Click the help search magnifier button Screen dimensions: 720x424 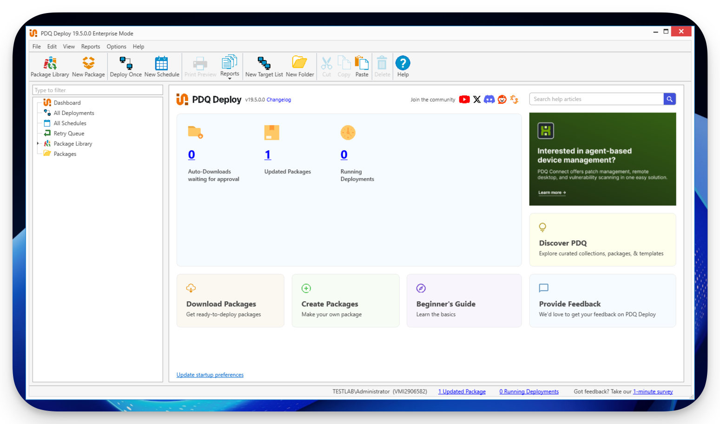coord(669,99)
